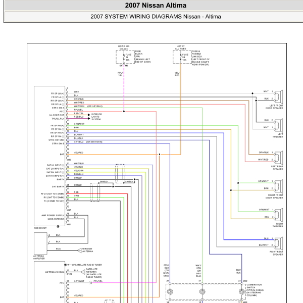Click the 'W/ SATELLITE RADIO TUNER' note
Screen dimensions: 303x303
click(x=87, y=265)
